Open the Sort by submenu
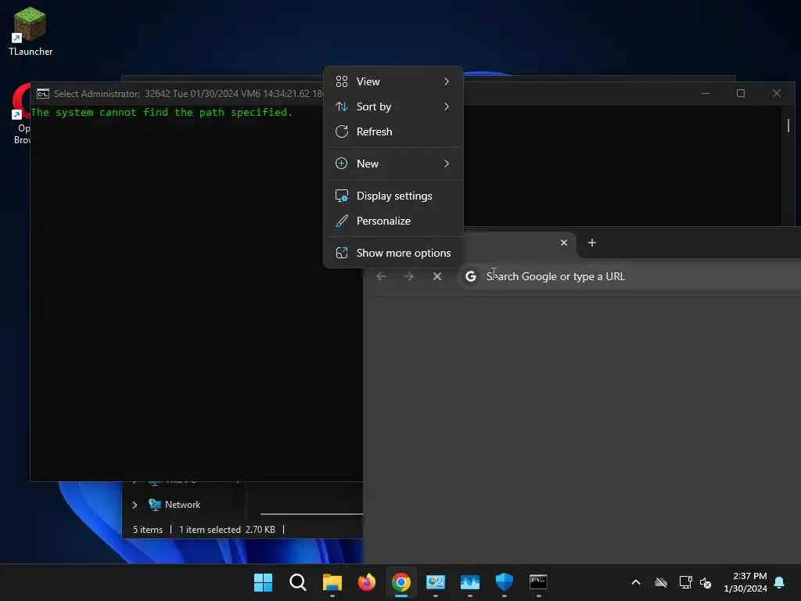This screenshot has height=601, width=801. (393, 106)
